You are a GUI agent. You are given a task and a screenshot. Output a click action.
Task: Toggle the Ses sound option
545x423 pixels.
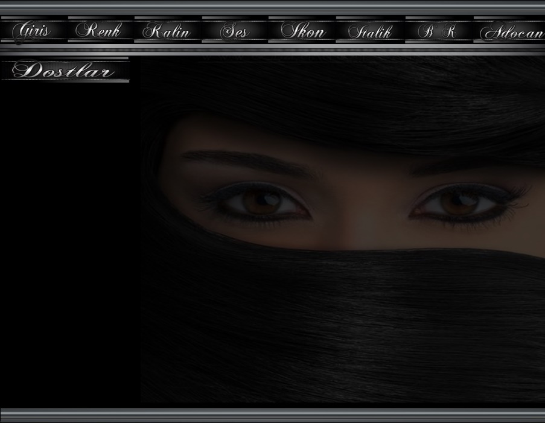click(235, 30)
